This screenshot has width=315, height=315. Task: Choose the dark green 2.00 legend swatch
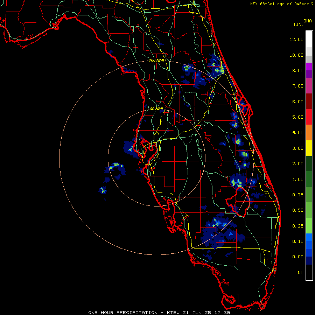click(x=309, y=164)
